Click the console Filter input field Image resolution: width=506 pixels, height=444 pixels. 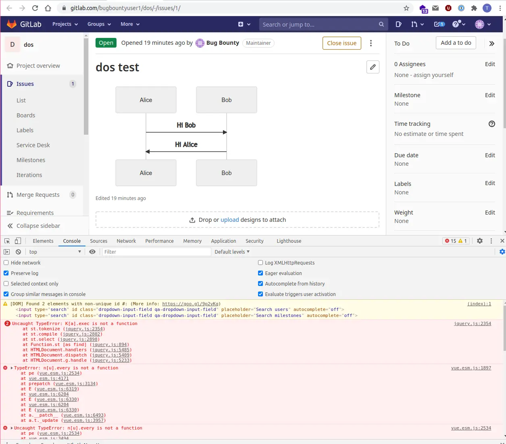pyautogui.click(x=156, y=252)
